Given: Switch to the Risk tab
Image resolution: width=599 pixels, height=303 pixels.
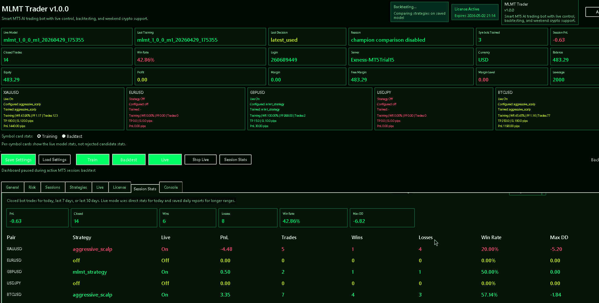Looking at the screenshot, I should pos(32,187).
